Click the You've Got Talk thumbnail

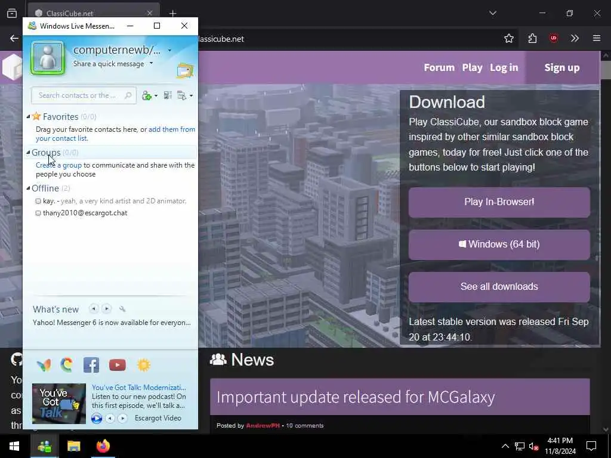click(x=59, y=404)
